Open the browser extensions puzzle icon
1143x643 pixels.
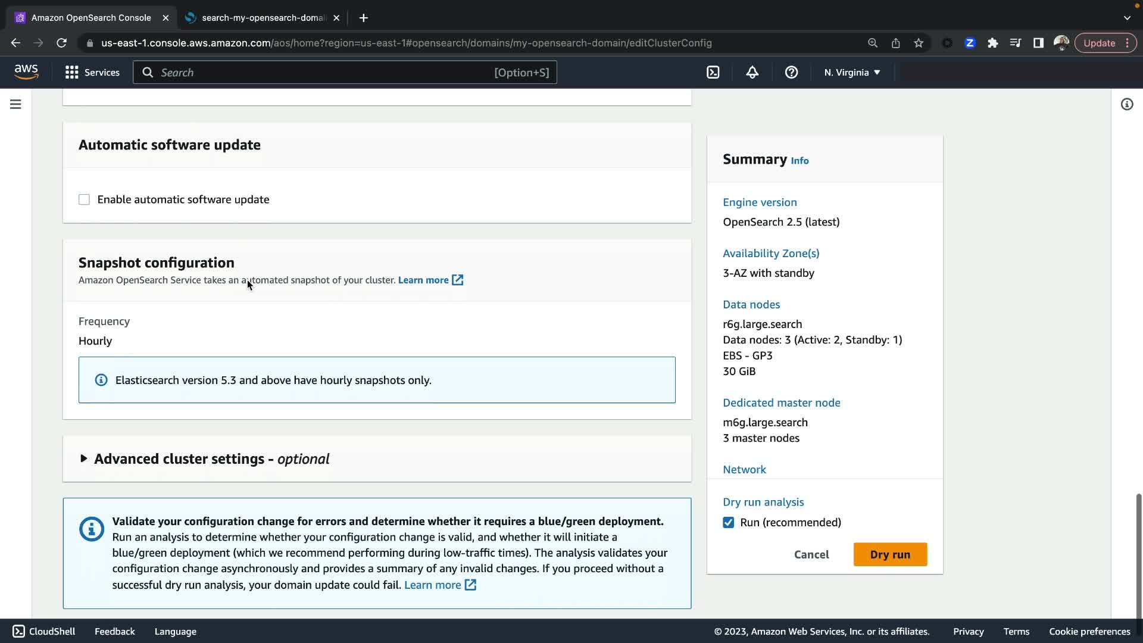[x=992, y=43]
